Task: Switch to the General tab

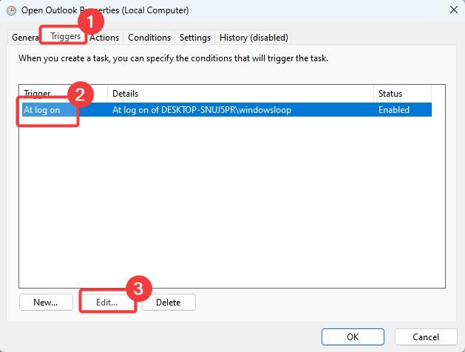Action: point(25,38)
